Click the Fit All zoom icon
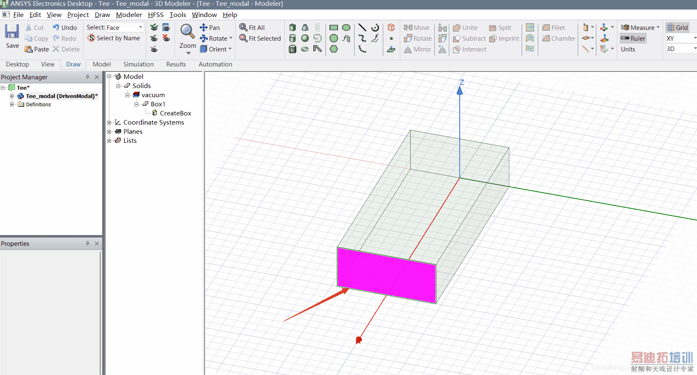 click(x=252, y=27)
